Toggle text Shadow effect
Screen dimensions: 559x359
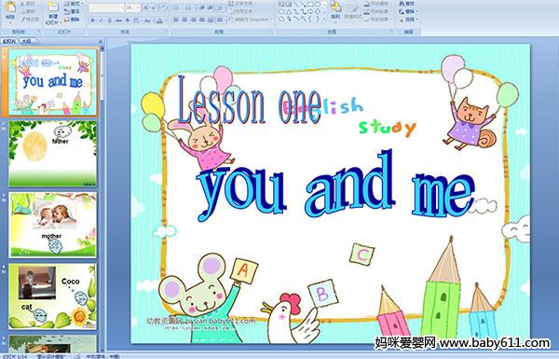(128, 21)
